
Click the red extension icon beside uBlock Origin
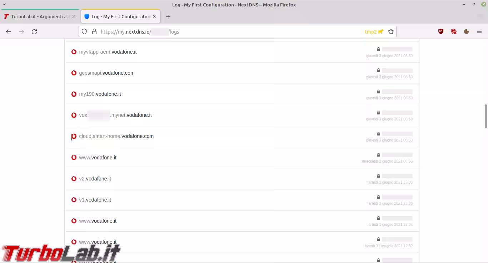pyautogui.click(x=454, y=31)
